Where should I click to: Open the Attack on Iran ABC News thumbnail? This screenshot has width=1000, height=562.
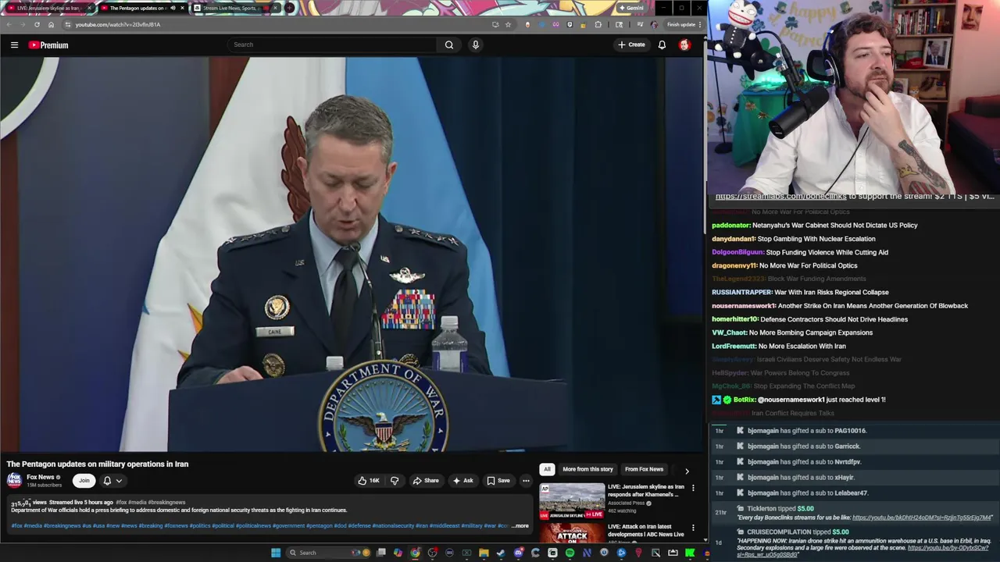click(x=572, y=533)
